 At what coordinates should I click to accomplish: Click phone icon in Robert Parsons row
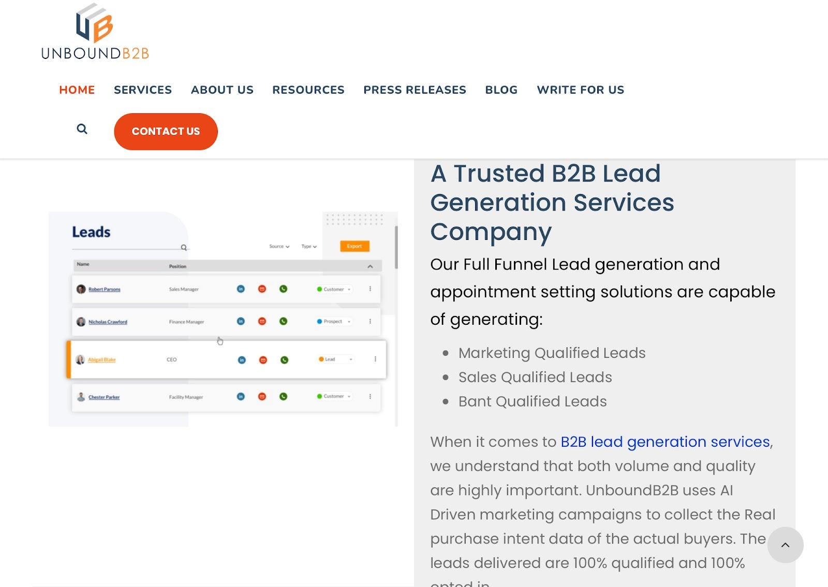(x=283, y=289)
